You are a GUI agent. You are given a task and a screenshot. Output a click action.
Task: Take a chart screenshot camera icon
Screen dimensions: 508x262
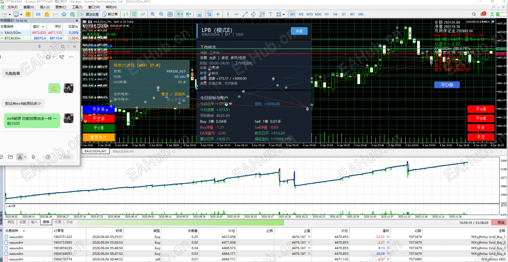(x=199, y=14)
